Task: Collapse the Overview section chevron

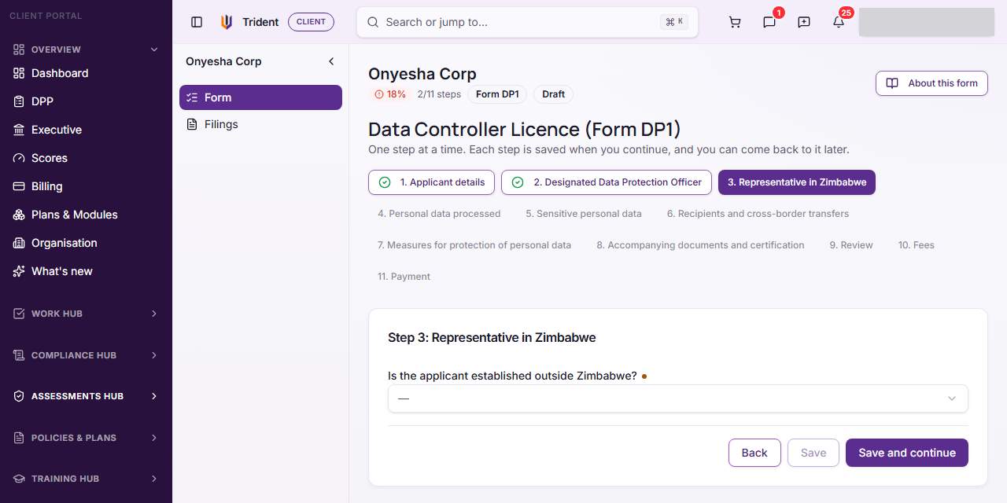Action: pos(154,50)
